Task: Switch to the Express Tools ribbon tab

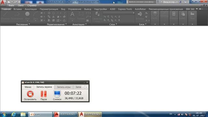Action: coord(125,9)
